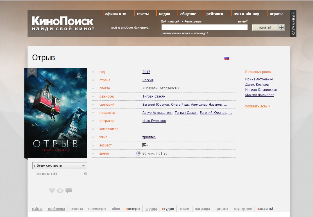The height and width of the screenshot is (217, 313).
Task: Click the heart favorite icon under the poster
Action: [52, 191]
